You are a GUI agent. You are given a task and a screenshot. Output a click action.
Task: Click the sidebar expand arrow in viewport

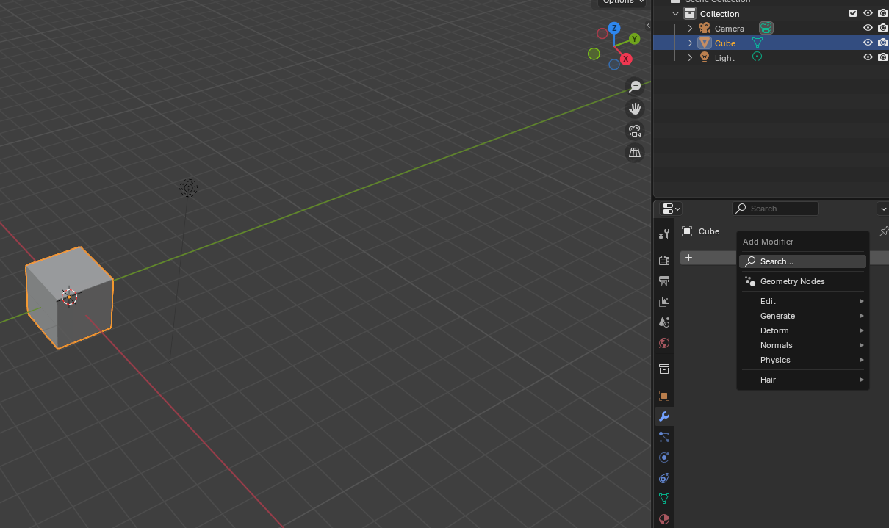648,25
